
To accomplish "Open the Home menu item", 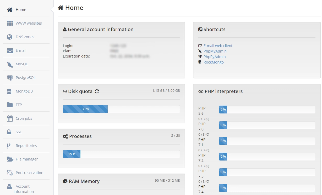I will [x=21, y=10].
